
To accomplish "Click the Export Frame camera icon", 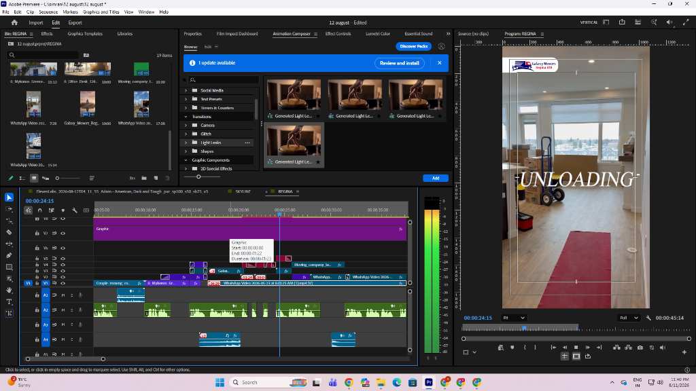I will pyautogui.click(x=640, y=348).
